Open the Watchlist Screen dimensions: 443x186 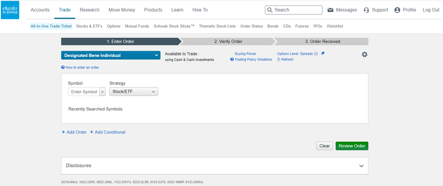coord(335,26)
